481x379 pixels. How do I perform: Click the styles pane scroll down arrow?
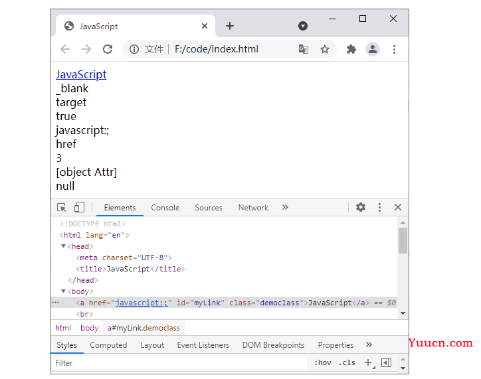(403, 368)
